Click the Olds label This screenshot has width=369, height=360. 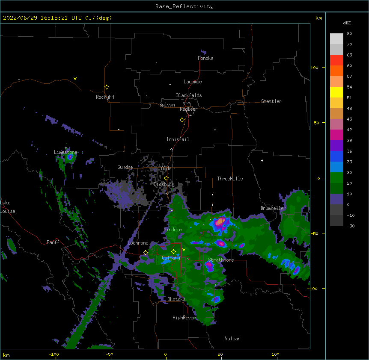166,168
